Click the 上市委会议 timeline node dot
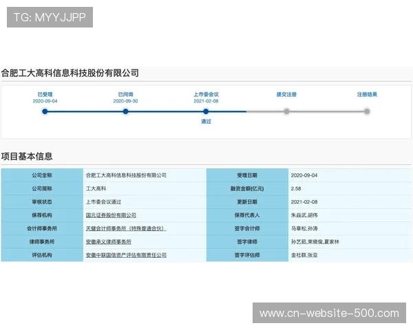 pos(206,111)
